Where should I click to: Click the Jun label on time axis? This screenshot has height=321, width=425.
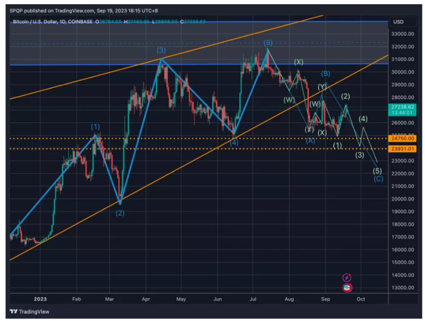217,299
